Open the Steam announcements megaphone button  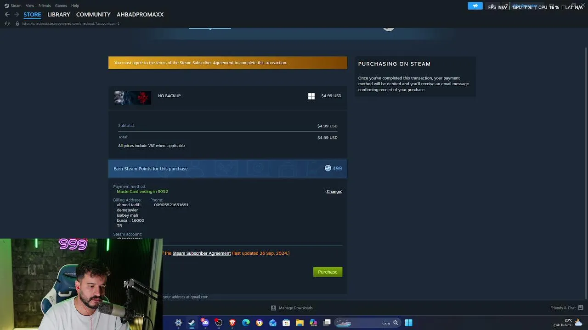click(475, 6)
